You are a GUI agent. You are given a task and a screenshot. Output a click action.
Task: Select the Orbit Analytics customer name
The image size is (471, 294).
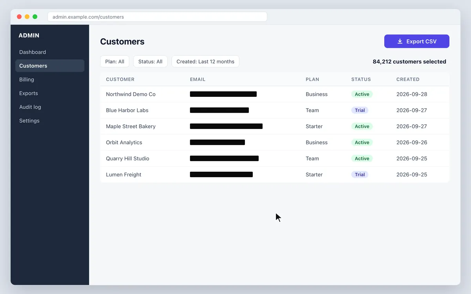point(124,142)
